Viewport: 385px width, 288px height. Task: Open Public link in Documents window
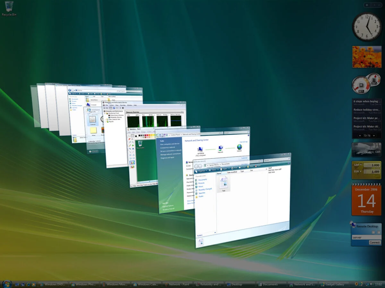click(201, 196)
